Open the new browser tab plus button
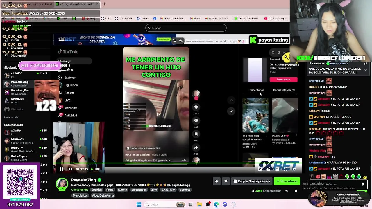 click(104, 4)
